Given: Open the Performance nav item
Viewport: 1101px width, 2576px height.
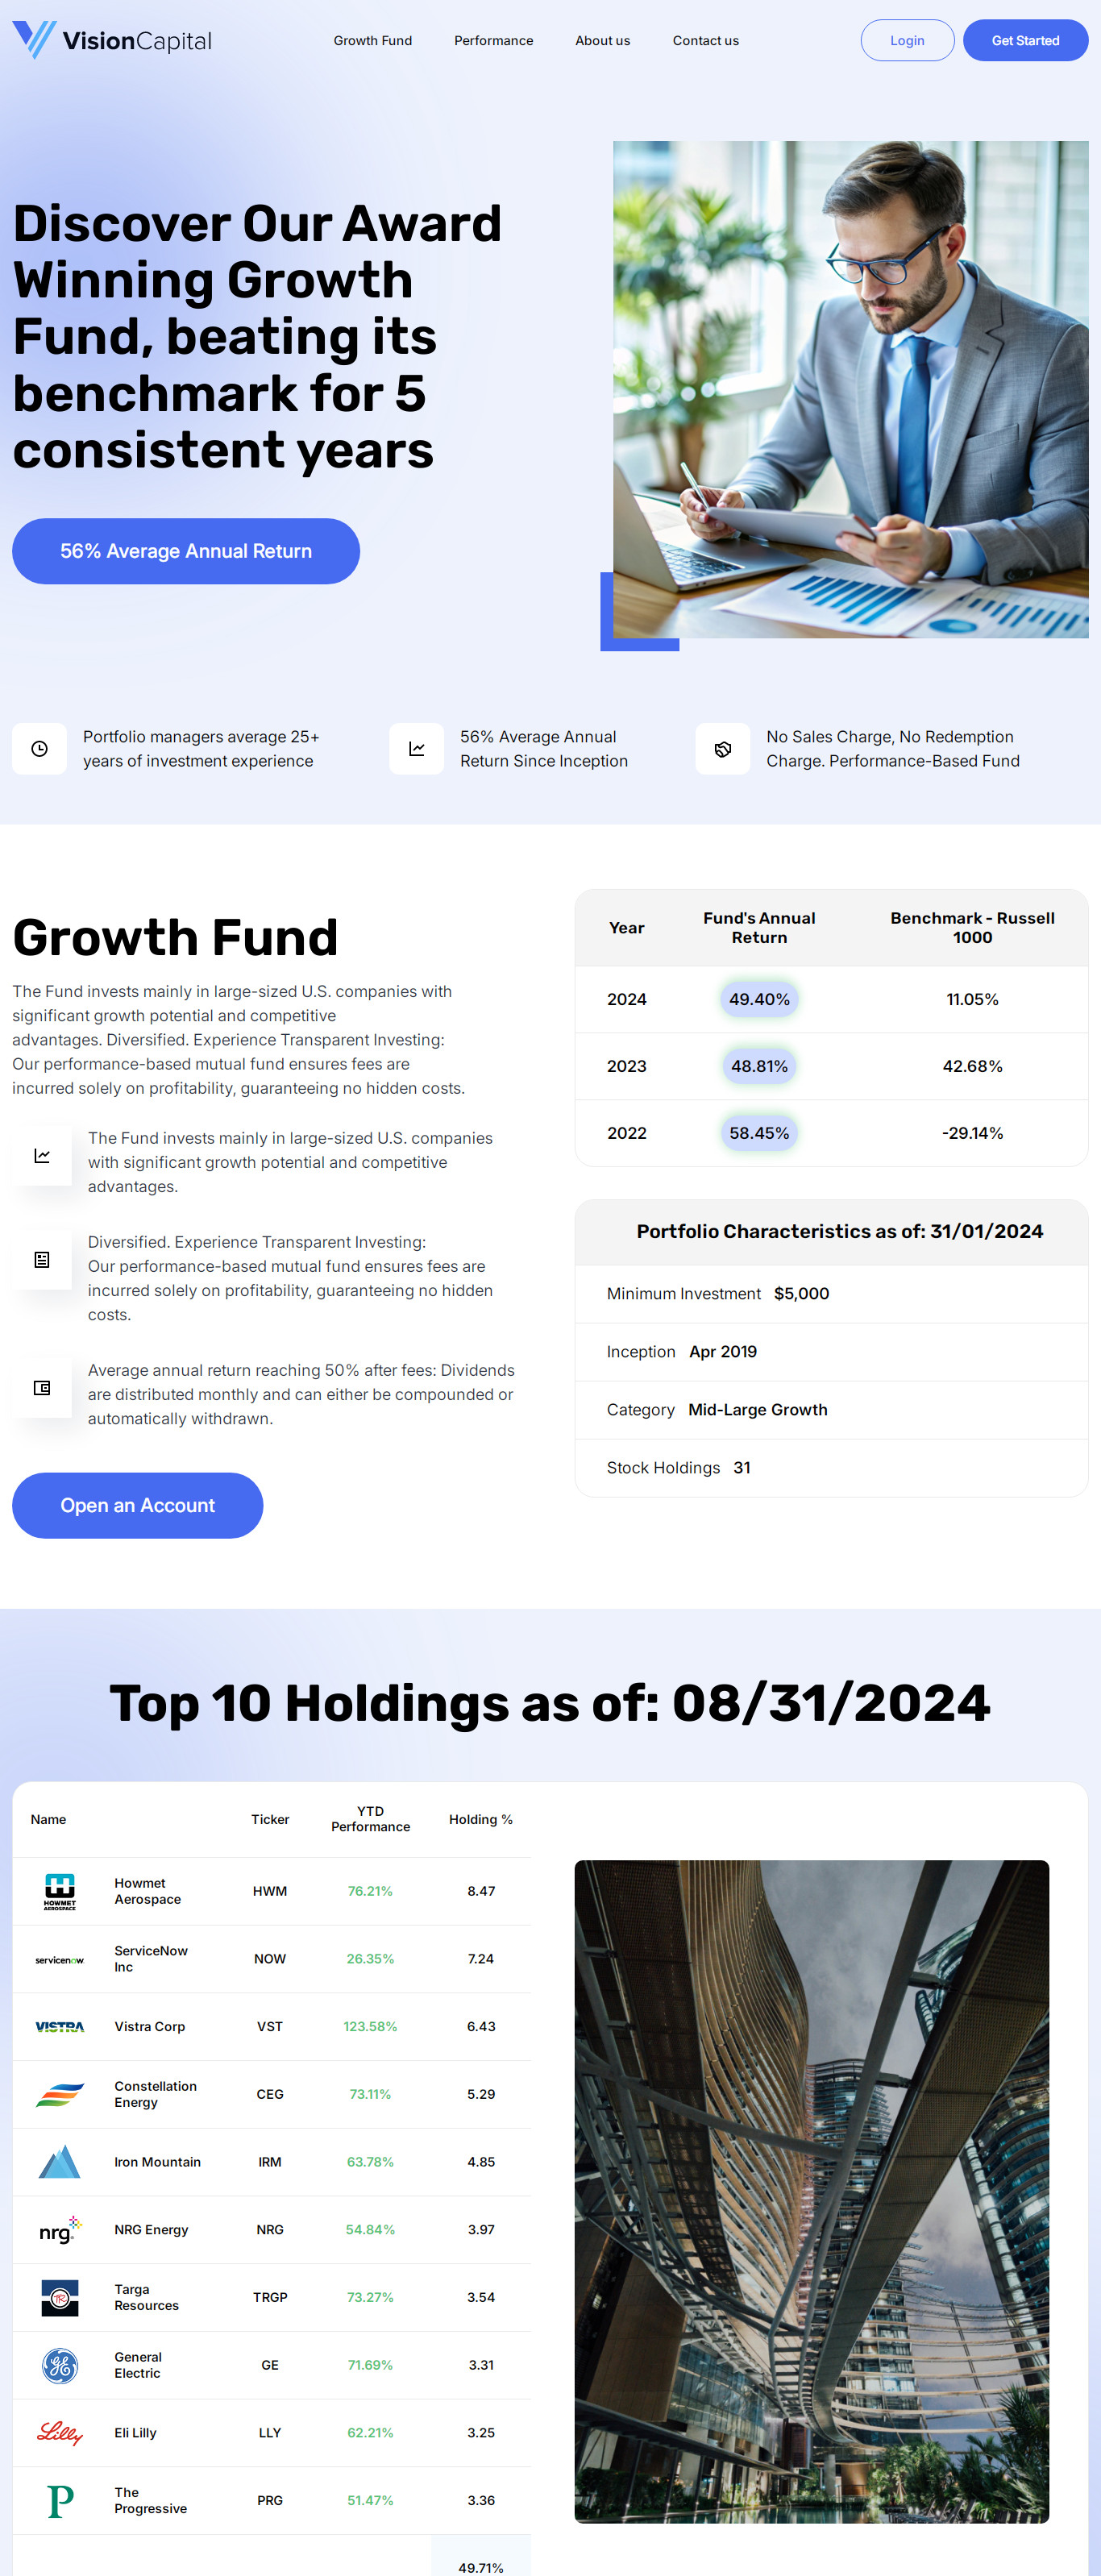Looking at the screenshot, I should tap(493, 41).
